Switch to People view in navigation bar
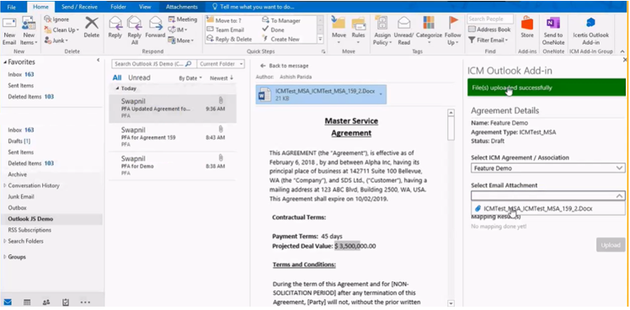The width and height of the screenshot is (630, 310). click(x=46, y=302)
